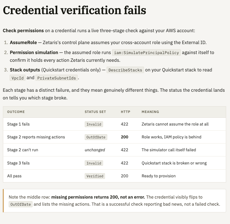Image resolution: width=230 pixels, height=224 pixels.
Task: Click OutOfDate code tag in the note callout
Action: [21, 204]
